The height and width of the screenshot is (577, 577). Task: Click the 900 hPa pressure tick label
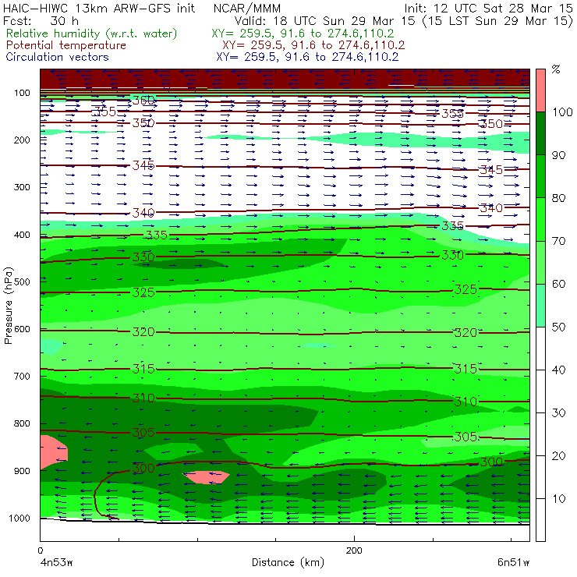22,471
